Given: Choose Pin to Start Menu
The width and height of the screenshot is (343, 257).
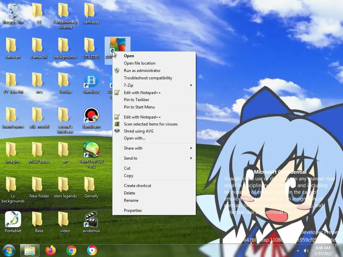Looking at the screenshot, I should [x=154, y=107].
